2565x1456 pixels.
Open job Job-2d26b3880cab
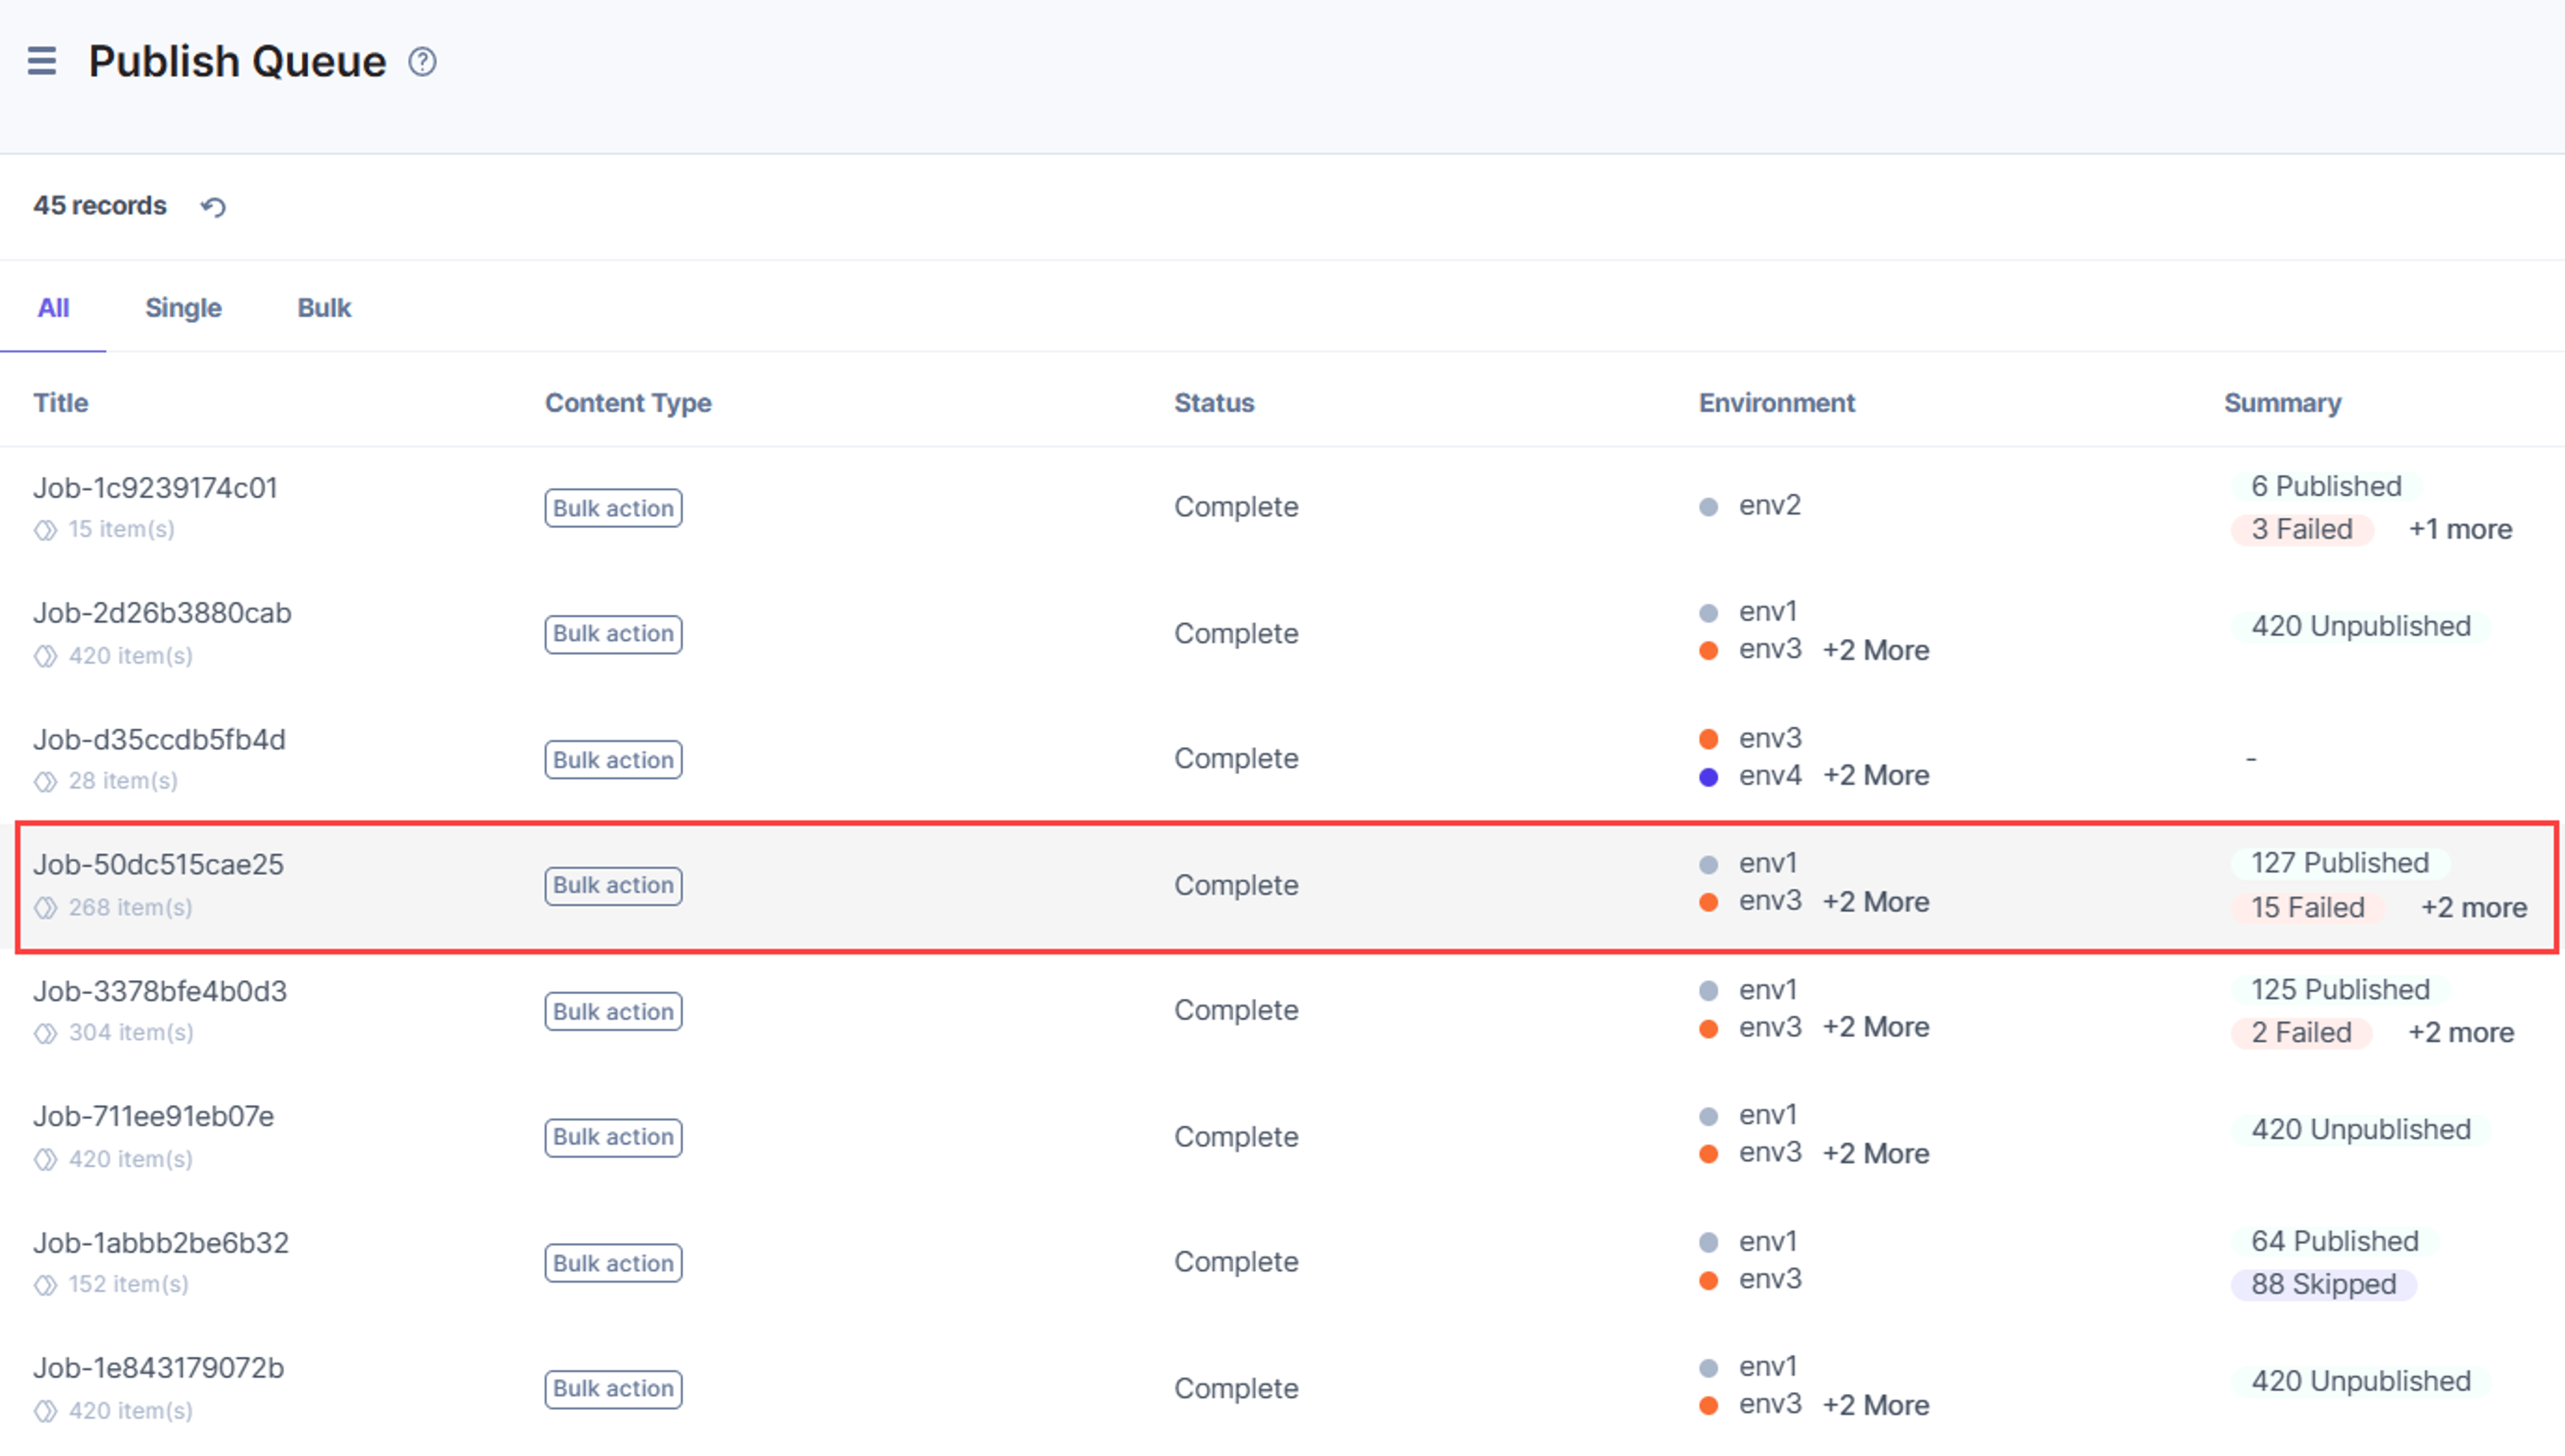click(x=162, y=613)
